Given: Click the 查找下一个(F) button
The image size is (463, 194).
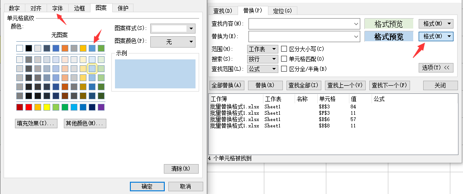Looking at the screenshot, I should pos(389,86).
